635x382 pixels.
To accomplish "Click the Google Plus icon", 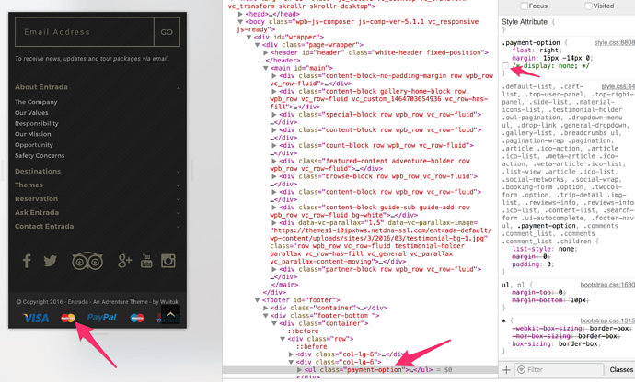I will [125, 261].
